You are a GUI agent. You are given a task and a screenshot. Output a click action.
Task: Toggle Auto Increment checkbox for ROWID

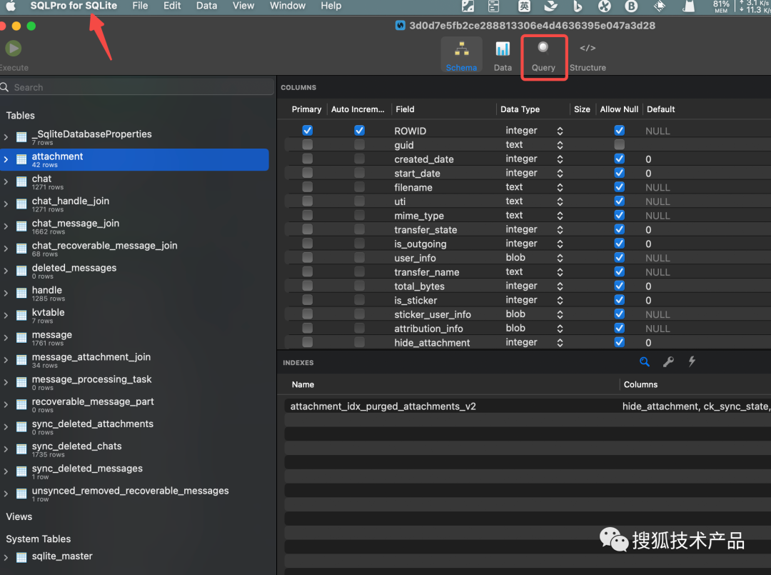pos(359,130)
